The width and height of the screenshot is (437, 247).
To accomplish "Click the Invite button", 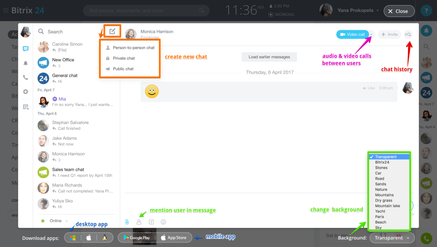I will pos(389,34).
